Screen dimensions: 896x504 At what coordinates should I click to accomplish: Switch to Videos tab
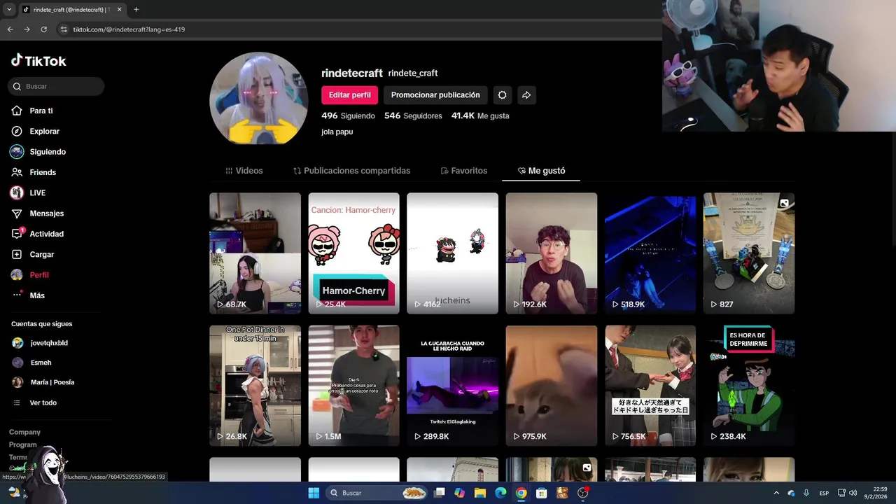pos(244,171)
